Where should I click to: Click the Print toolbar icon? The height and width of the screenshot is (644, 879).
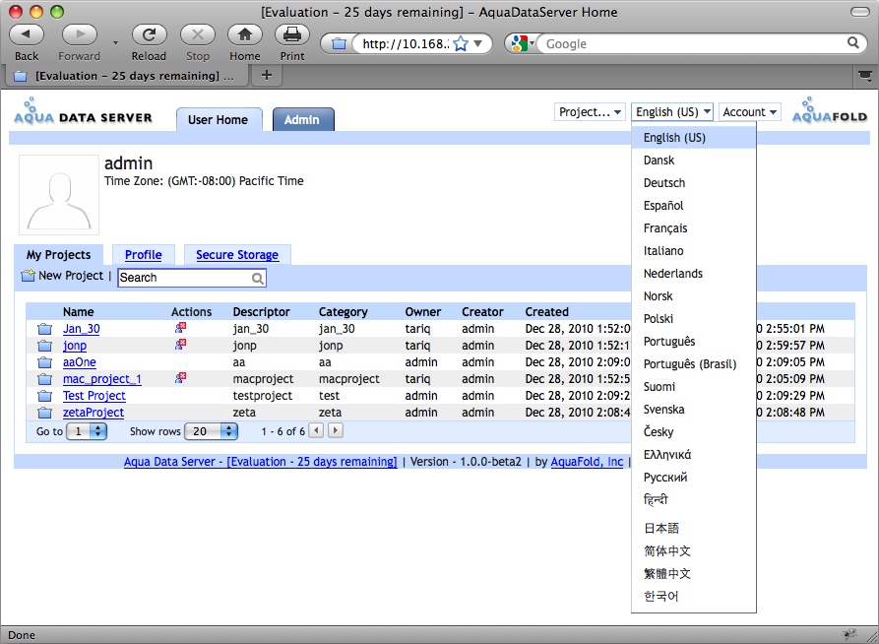click(291, 34)
